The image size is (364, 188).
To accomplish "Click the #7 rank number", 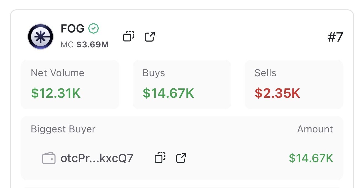I will [335, 37].
